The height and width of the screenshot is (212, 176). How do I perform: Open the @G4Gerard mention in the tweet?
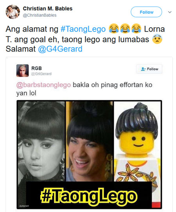click(x=60, y=49)
